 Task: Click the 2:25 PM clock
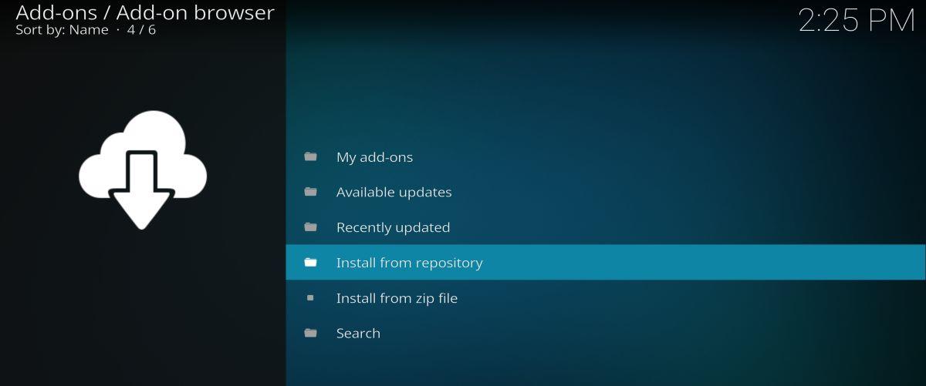pos(856,21)
